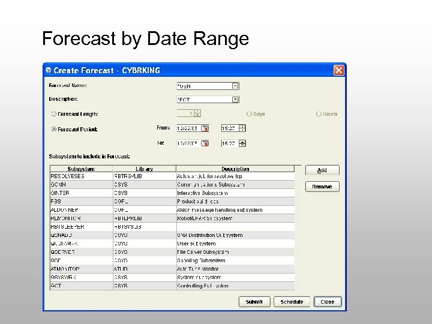
Task: Select the Interactive Subsystem description cell
Action: click(235, 193)
